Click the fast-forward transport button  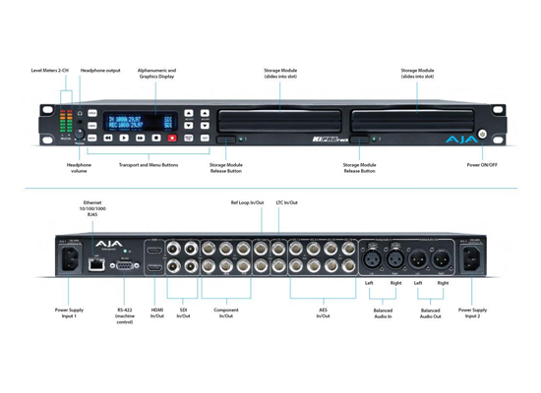point(140,138)
